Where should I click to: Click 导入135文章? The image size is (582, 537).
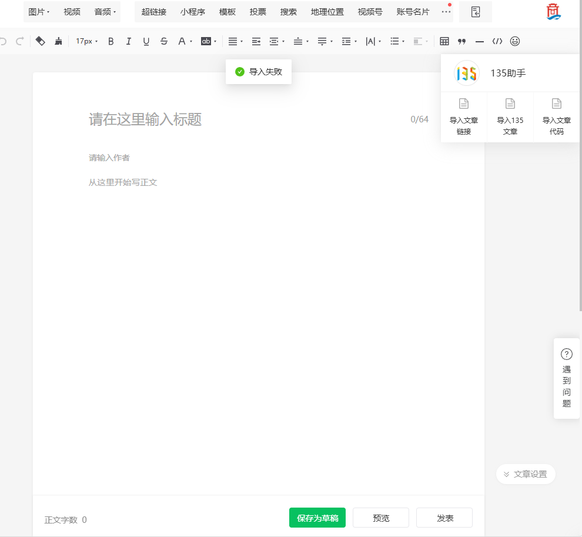click(510, 117)
